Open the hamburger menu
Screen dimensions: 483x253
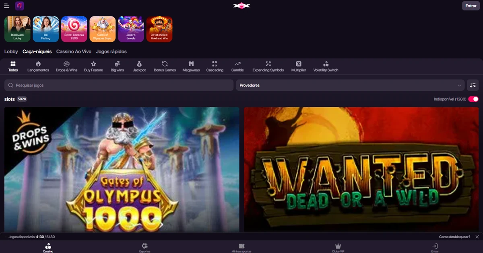[x=6, y=6]
